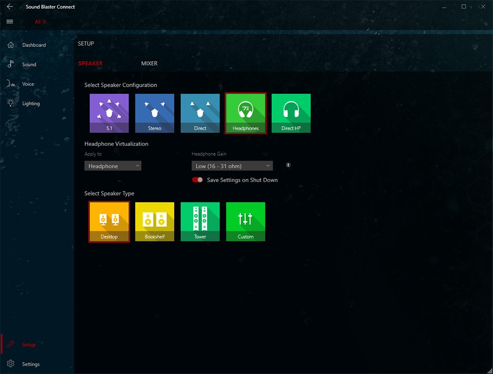This screenshot has height=374, width=493.
Task: Switch to Direct HP configuration
Action: 291,113
